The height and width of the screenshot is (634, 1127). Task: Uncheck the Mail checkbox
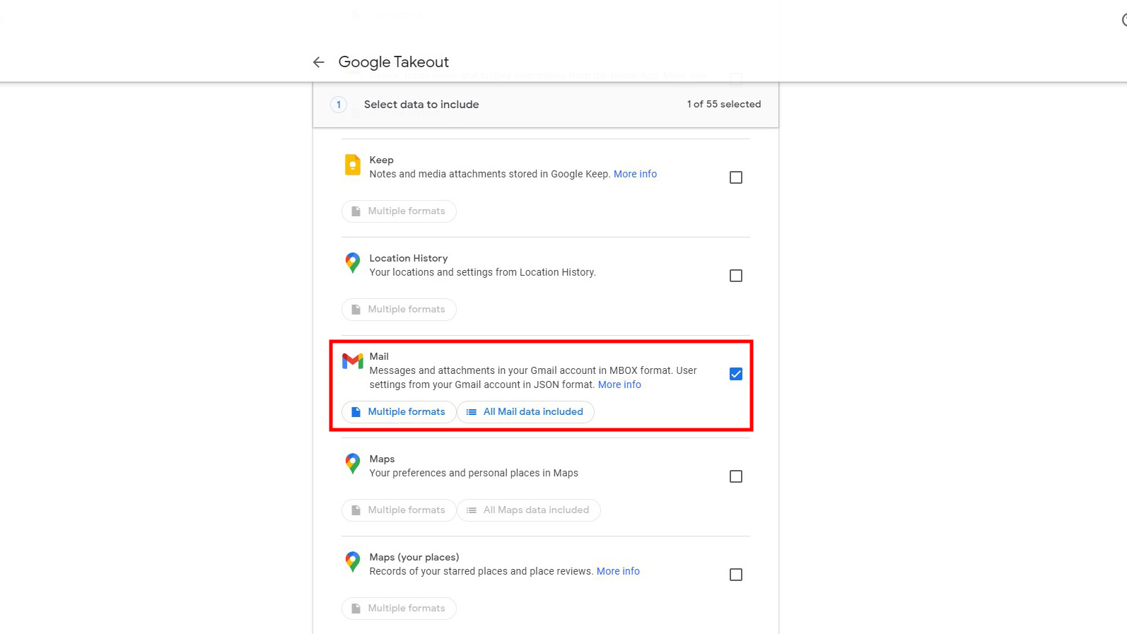pyautogui.click(x=736, y=374)
